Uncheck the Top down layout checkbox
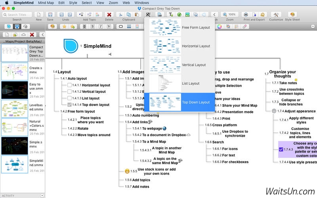 pos(69,105)
